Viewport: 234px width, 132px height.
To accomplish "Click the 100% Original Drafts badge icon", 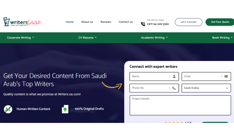I will pos(65,109).
